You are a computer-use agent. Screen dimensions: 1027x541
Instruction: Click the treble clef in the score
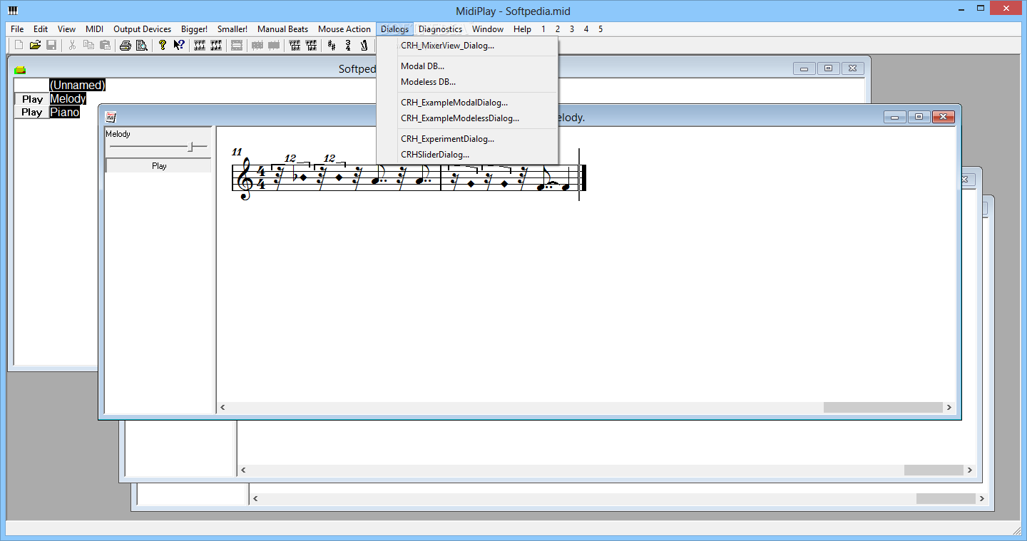246,179
